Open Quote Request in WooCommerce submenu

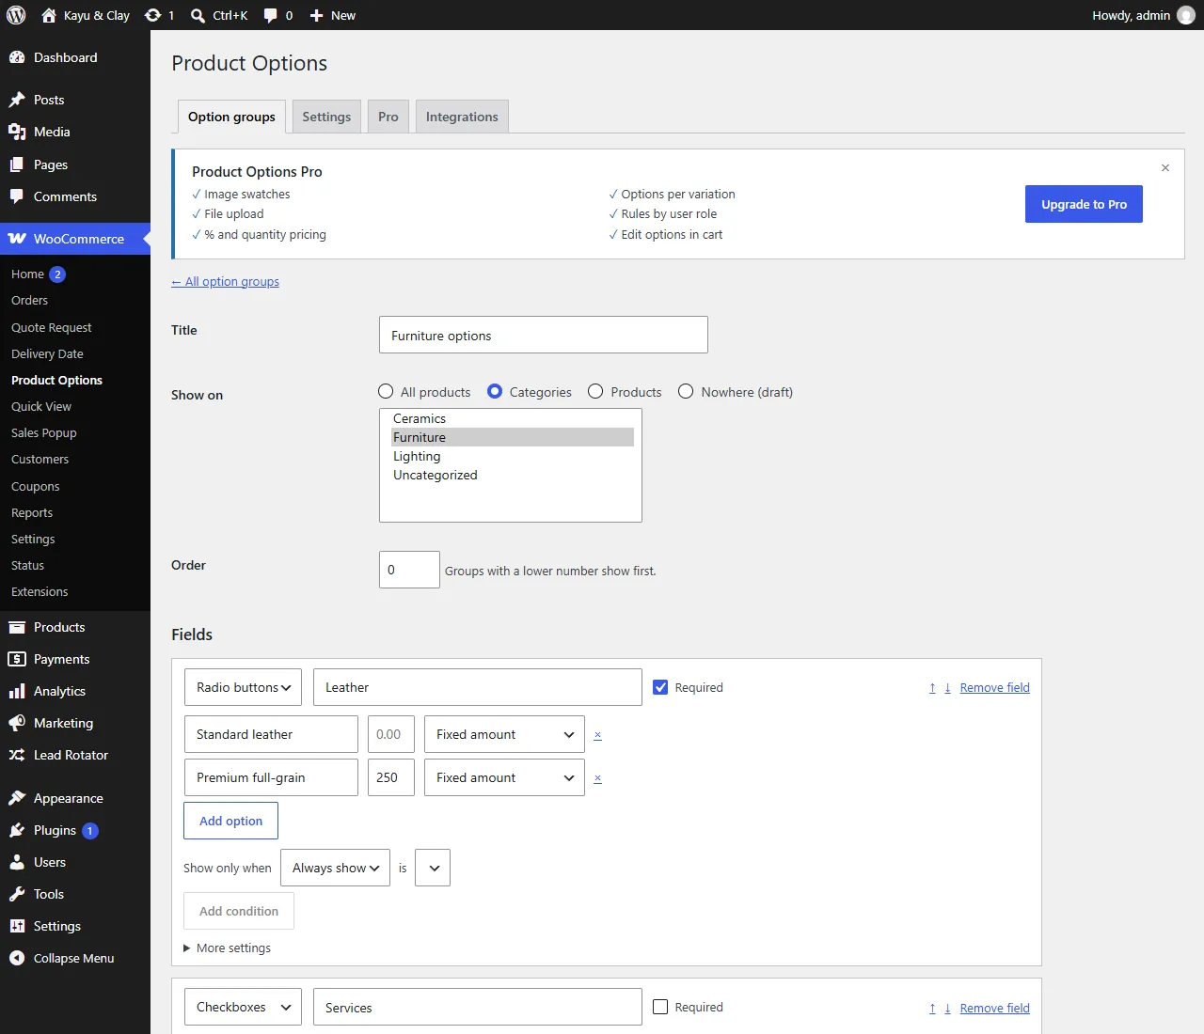pyautogui.click(x=52, y=327)
